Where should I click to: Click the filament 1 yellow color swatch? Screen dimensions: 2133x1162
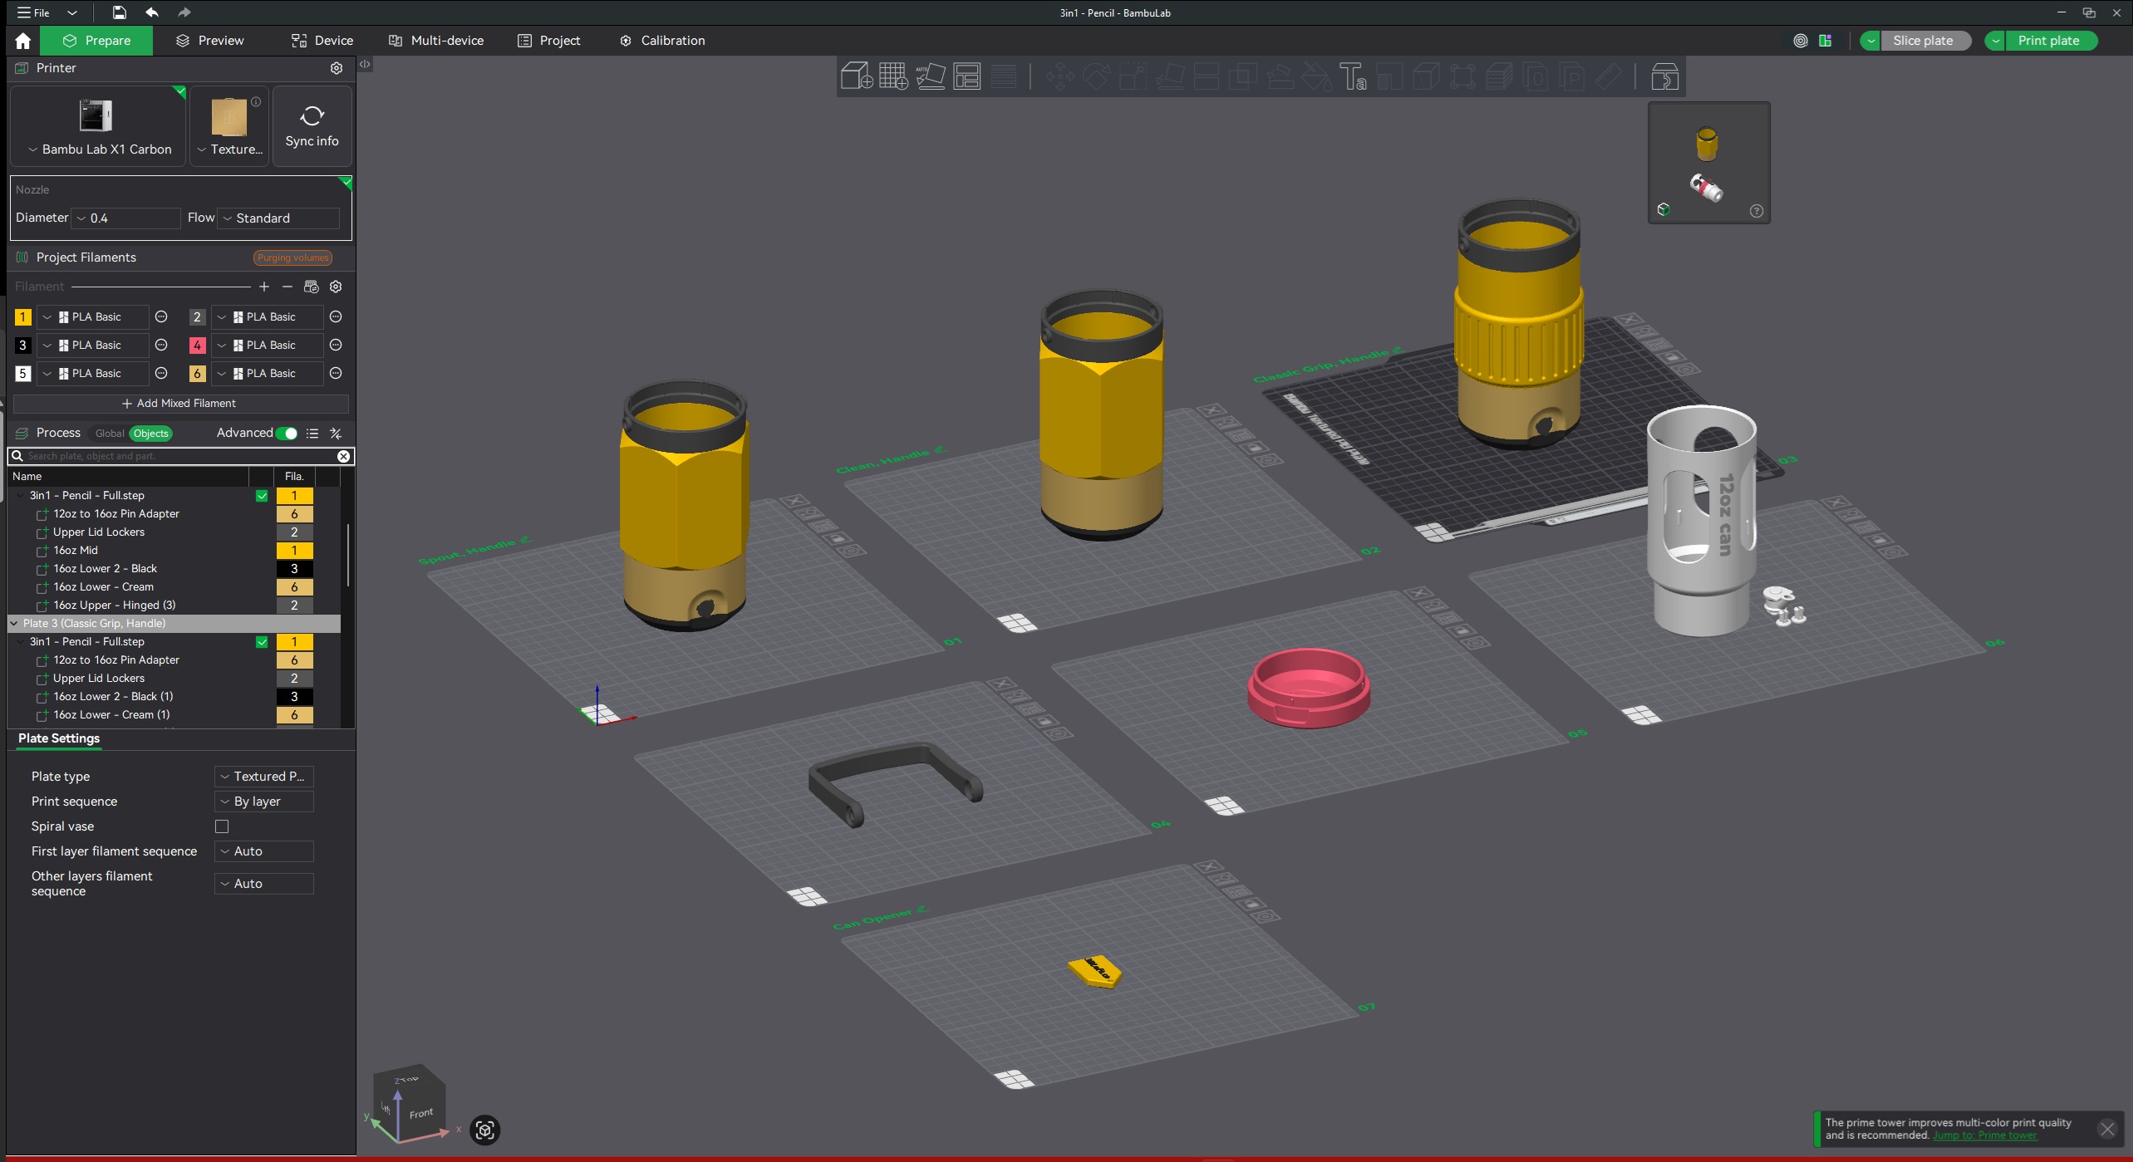(x=23, y=317)
